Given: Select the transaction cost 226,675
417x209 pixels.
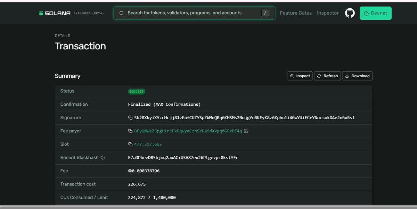Looking at the screenshot, I should click(x=137, y=184).
